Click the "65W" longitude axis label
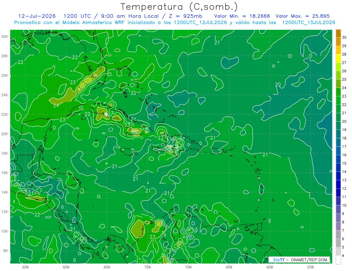The width and height of the screenshot is (352, 271). click(x=229, y=267)
